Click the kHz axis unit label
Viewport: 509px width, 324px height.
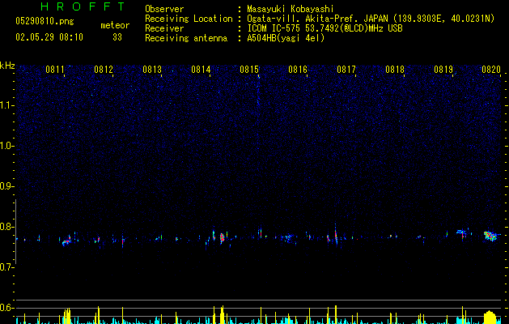pyautogui.click(x=7, y=66)
